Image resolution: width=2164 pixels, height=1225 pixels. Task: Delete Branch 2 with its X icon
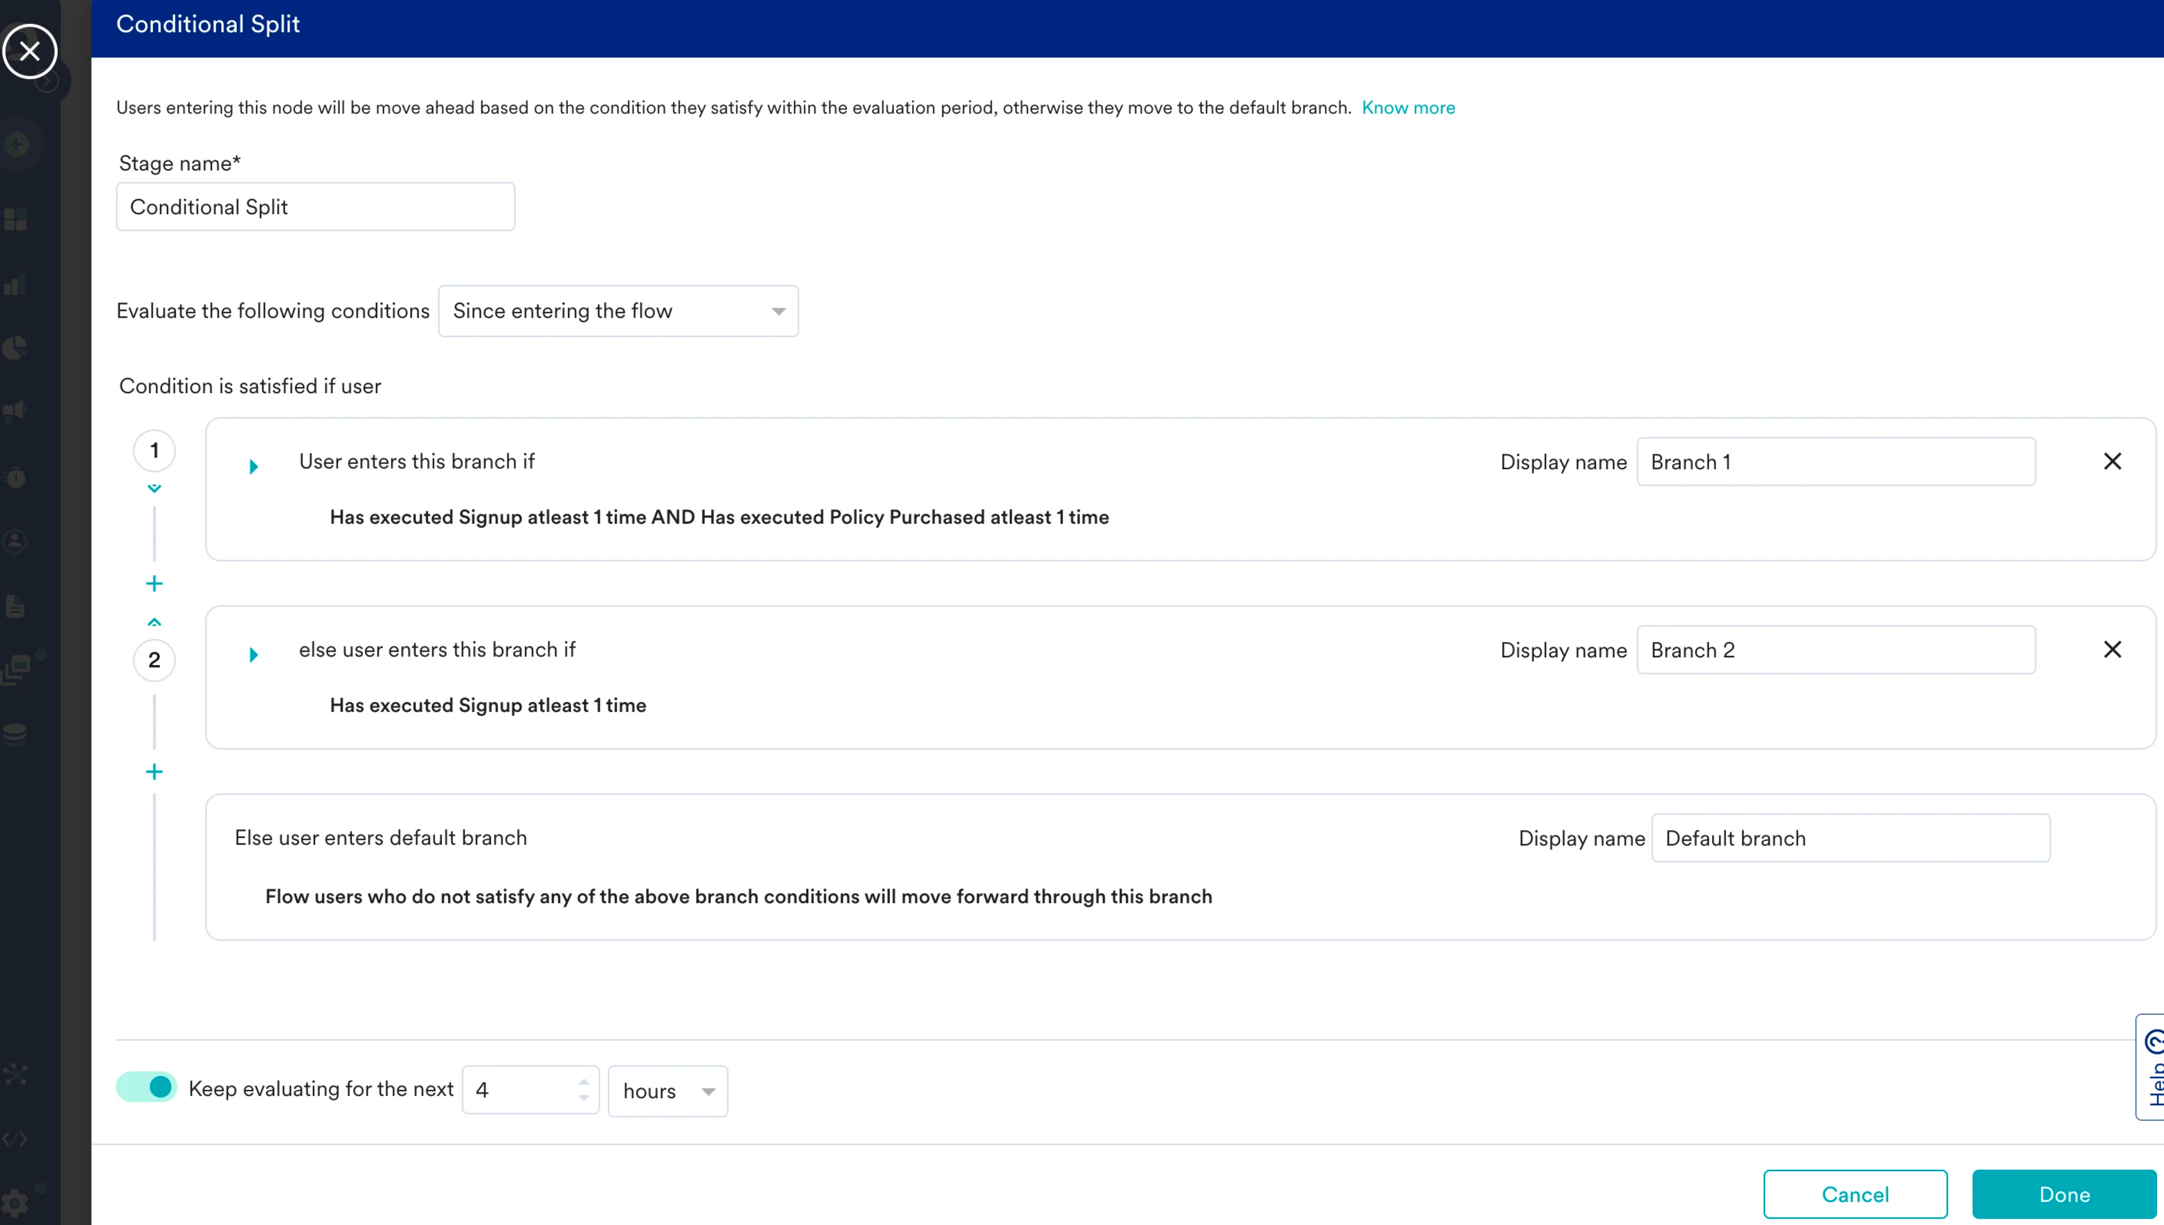pyautogui.click(x=2112, y=649)
